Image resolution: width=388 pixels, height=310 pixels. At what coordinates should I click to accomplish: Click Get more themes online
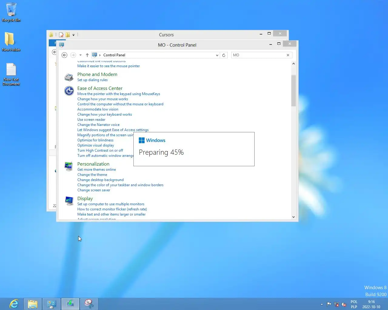click(96, 170)
